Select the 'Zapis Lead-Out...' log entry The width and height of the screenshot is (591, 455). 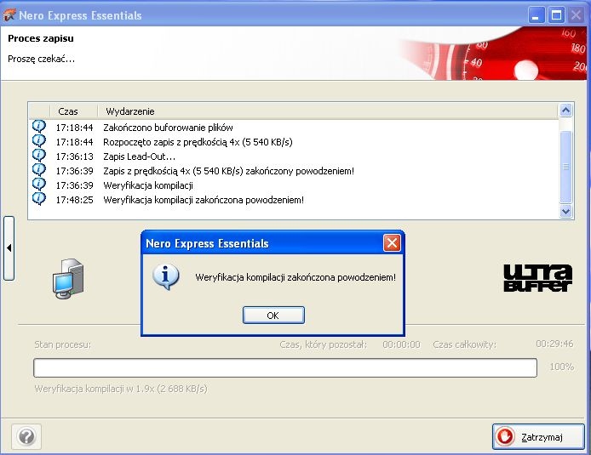294,156
